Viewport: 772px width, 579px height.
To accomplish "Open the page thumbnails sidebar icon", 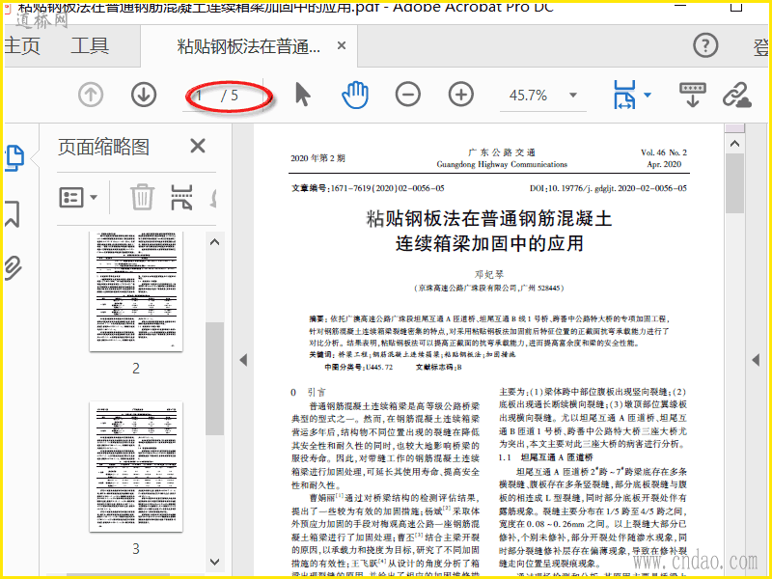I will (x=14, y=158).
